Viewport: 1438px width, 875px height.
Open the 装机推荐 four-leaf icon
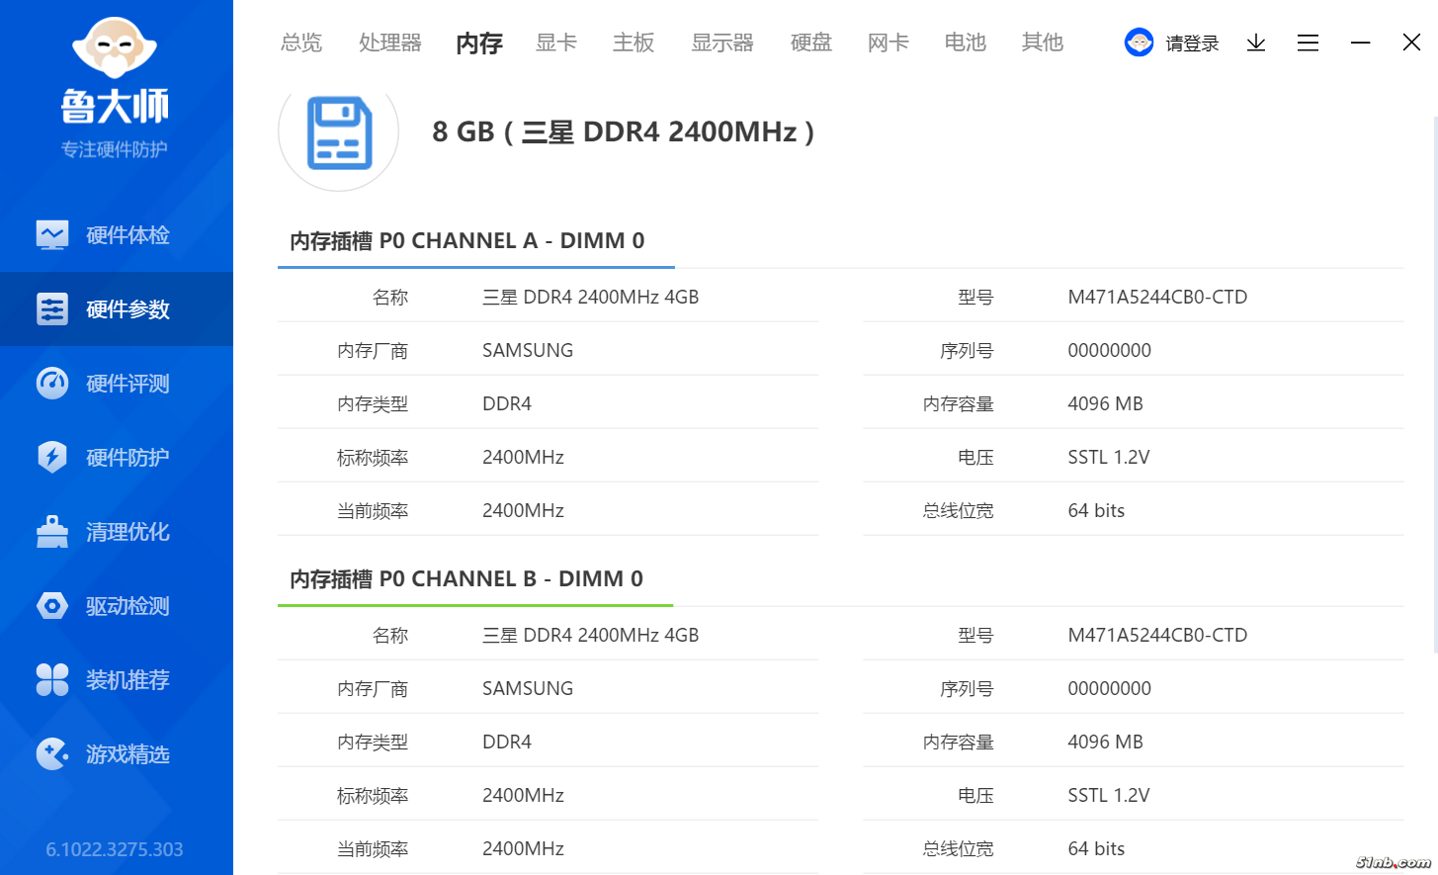click(x=52, y=680)
